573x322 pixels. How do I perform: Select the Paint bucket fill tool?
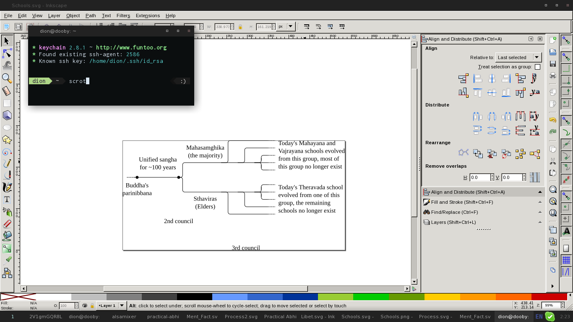(7, 236)
